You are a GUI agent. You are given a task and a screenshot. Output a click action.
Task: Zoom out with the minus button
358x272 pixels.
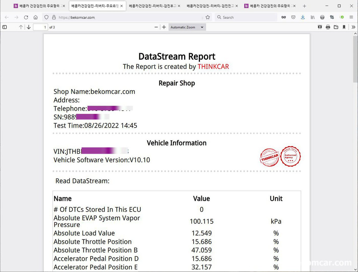[156, 27]
